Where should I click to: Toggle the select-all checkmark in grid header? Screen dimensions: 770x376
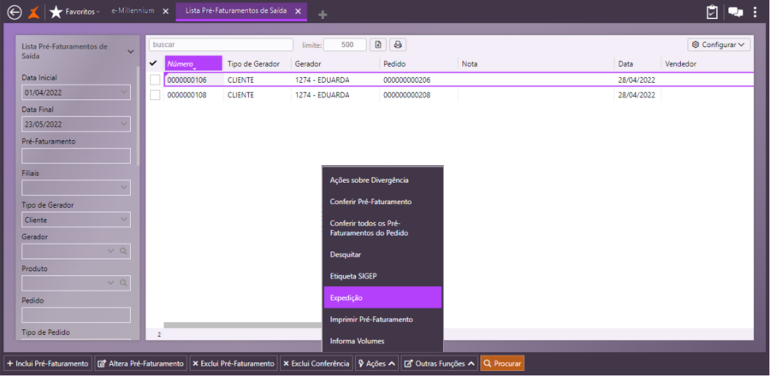pos(153,63)
